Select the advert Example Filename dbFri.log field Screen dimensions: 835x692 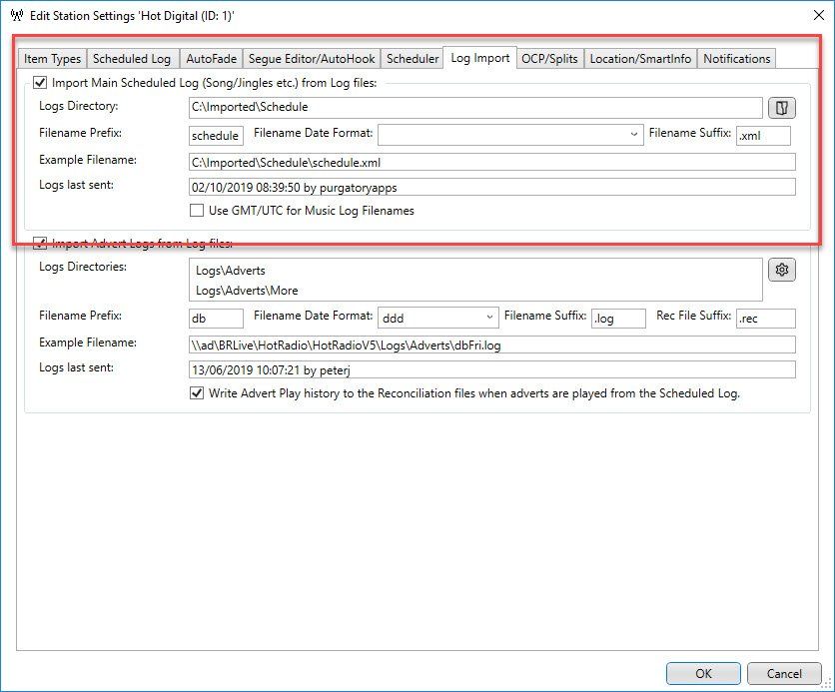[492, 345]
